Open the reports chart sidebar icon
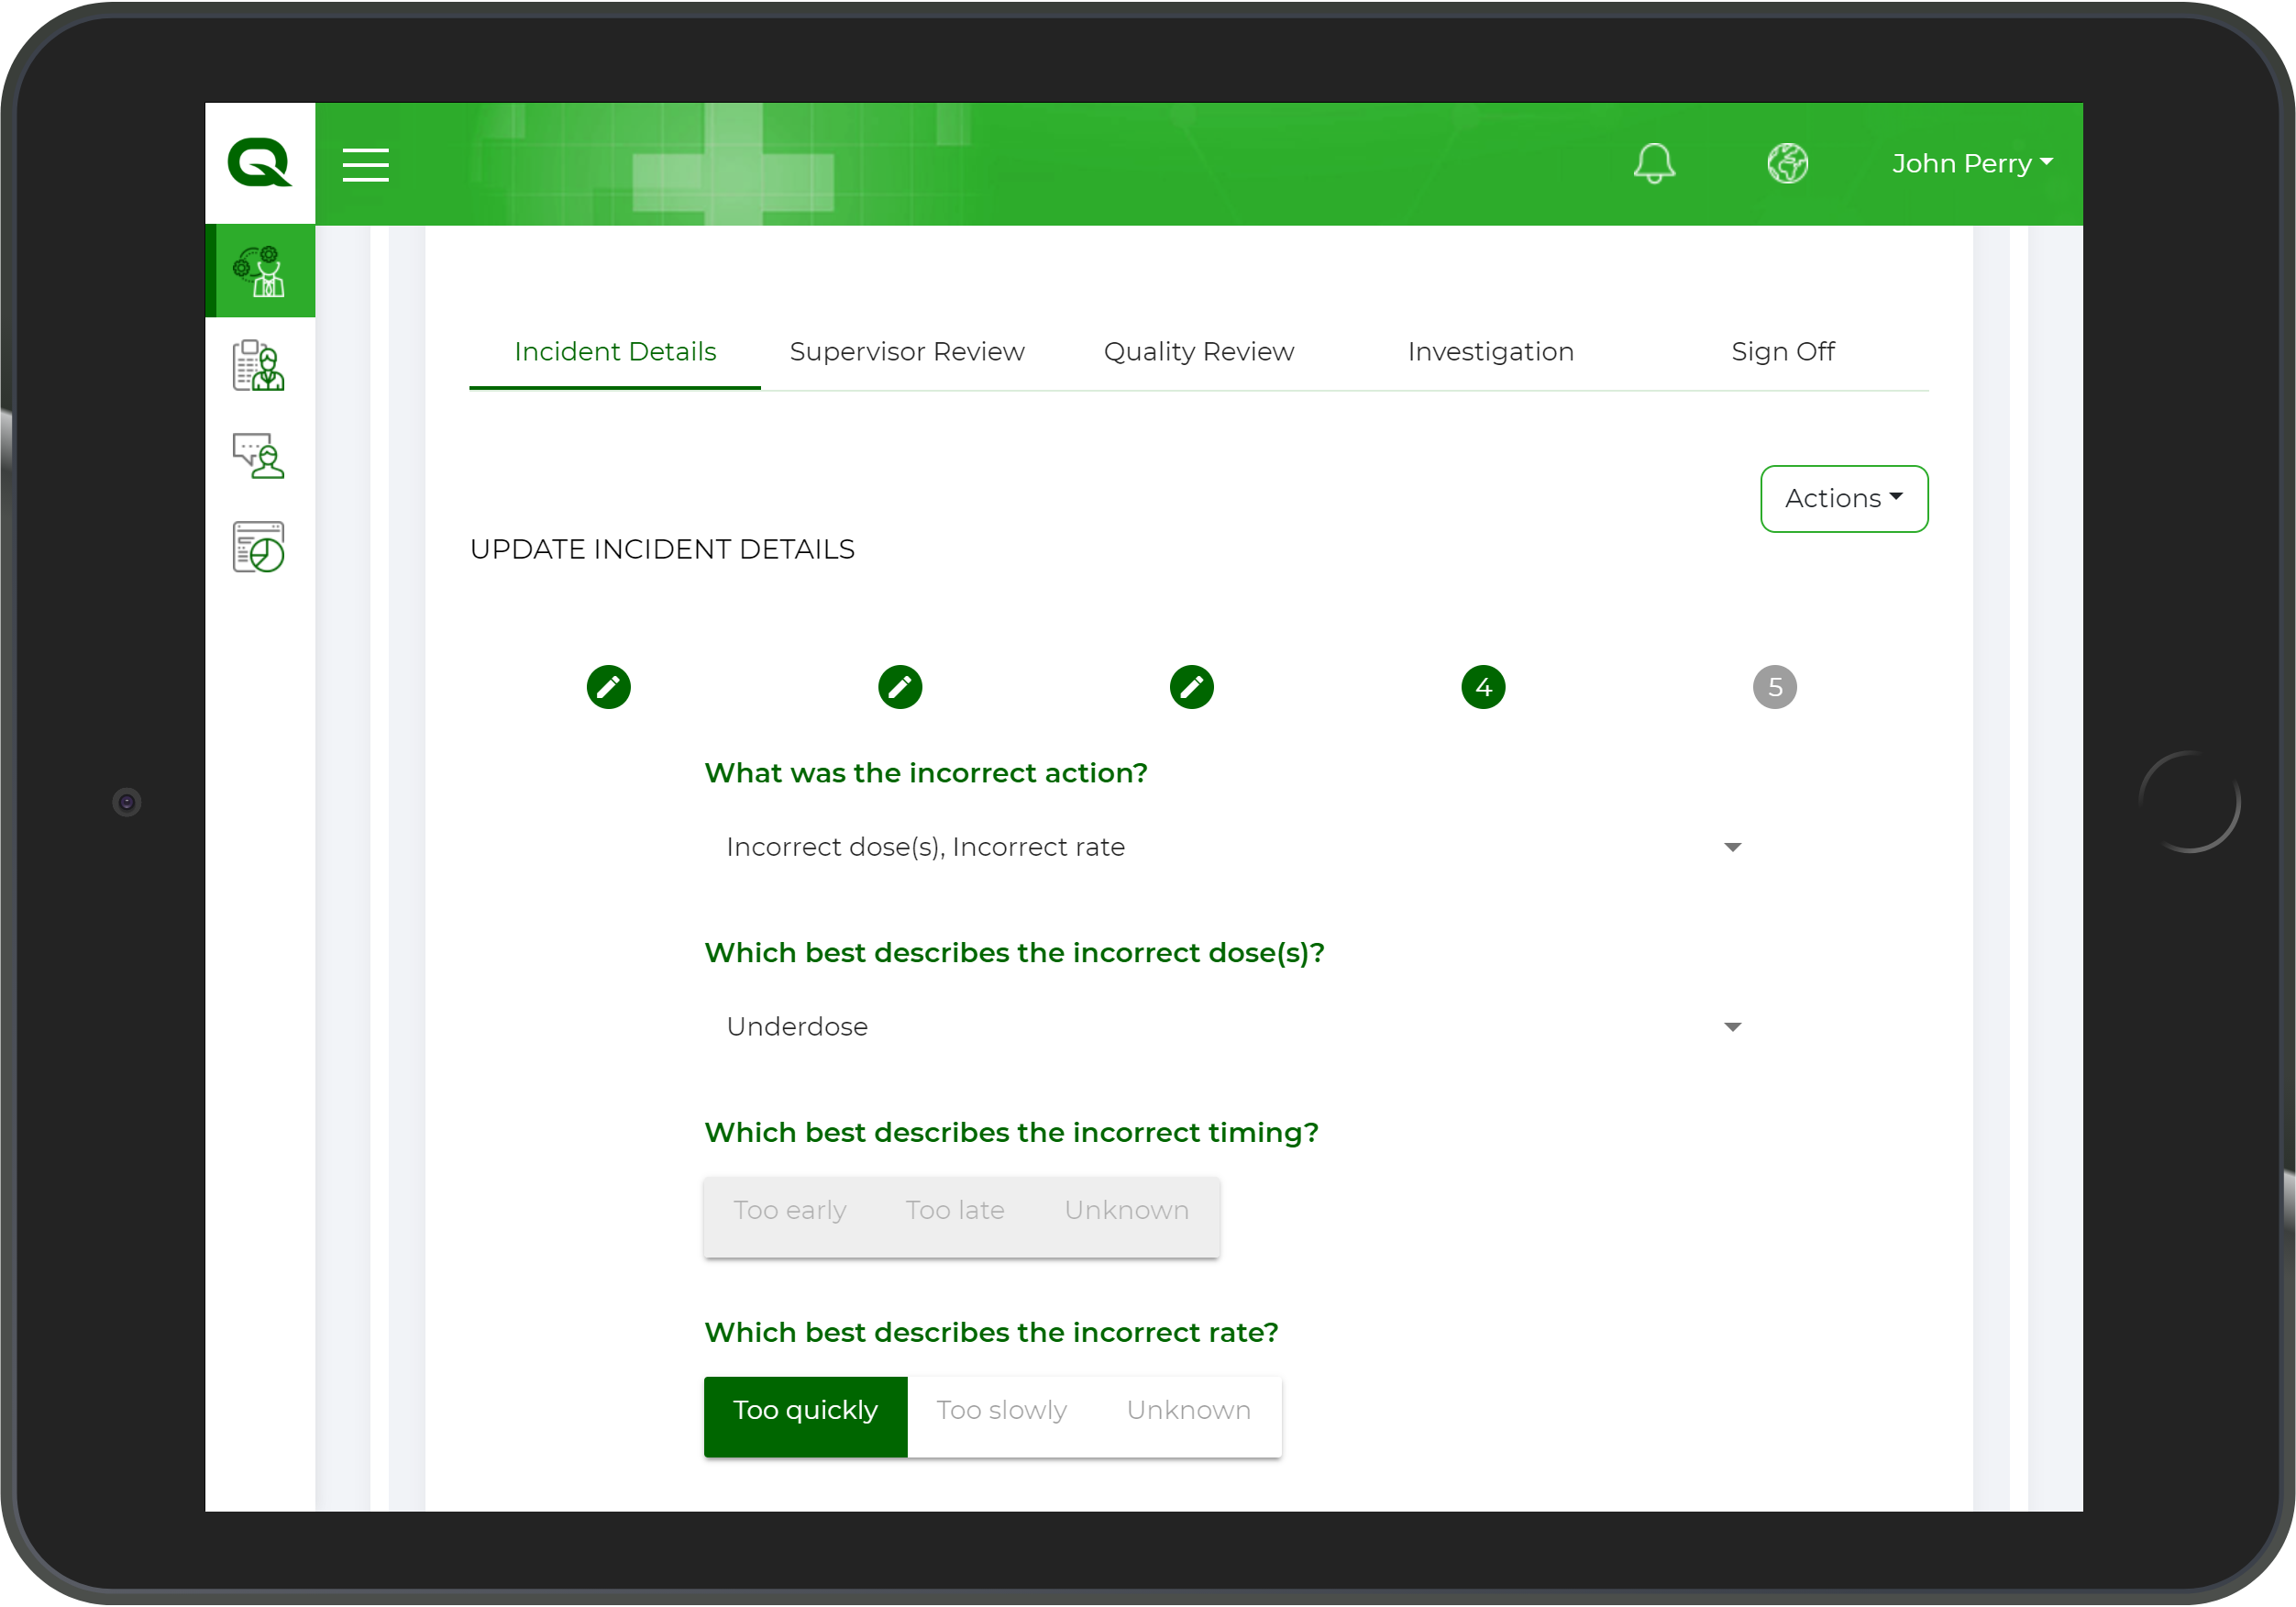2296x1607 pixels. click(x=259, y=548)
